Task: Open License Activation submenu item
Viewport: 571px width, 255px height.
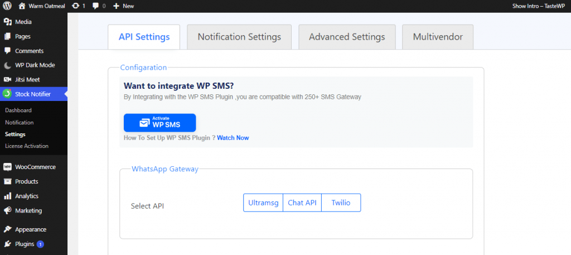Action: click(27, 146)
